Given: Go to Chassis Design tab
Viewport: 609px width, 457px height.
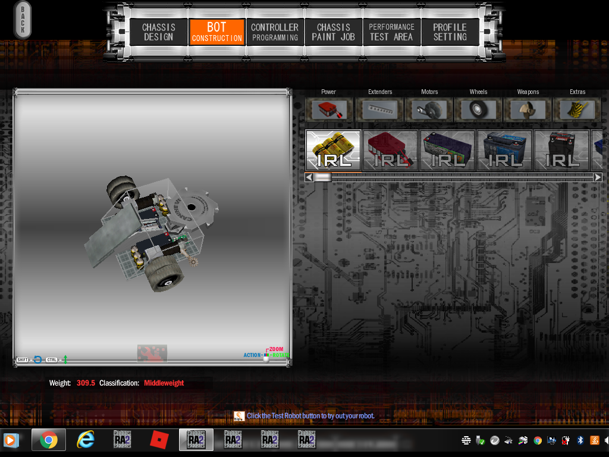Looking at the screenshot, I should pos(158,32).
